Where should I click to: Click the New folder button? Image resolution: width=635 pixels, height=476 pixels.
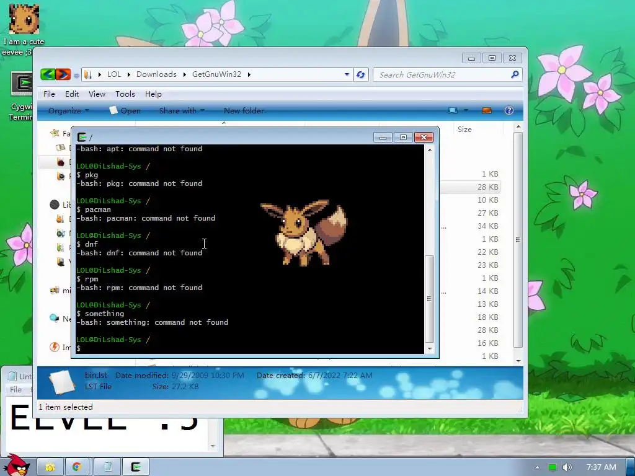click(x=244, y=110)
